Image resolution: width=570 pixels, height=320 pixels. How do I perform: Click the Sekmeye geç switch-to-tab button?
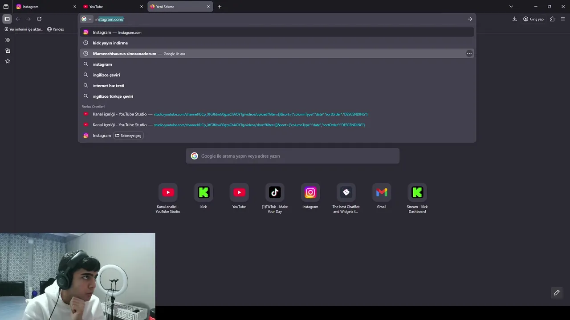coord(128,136)
